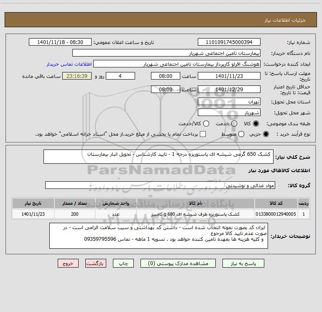
Task: Click the پاسخ به نیاز button
Action: tap(243, 263)
